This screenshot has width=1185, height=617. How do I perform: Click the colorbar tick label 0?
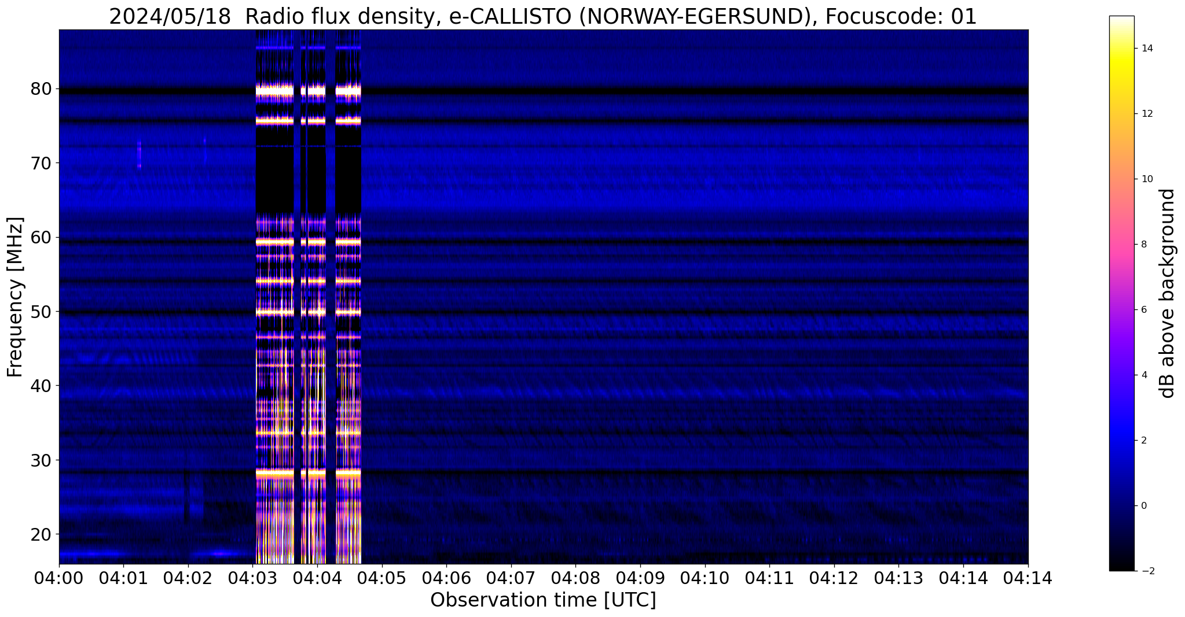tap(1143, 505)
